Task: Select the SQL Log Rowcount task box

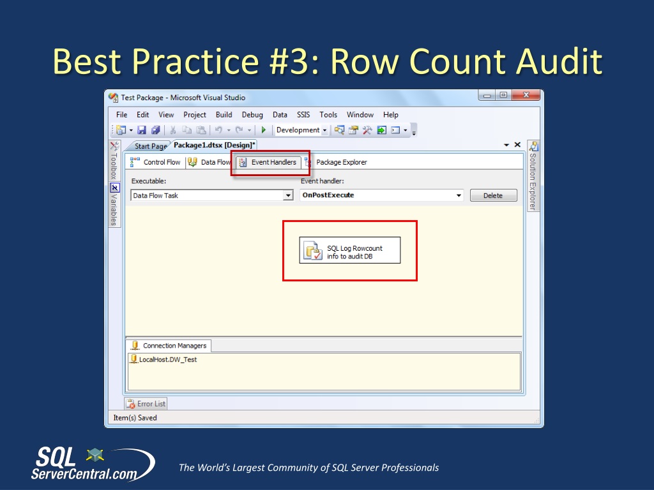Action: 349,250
